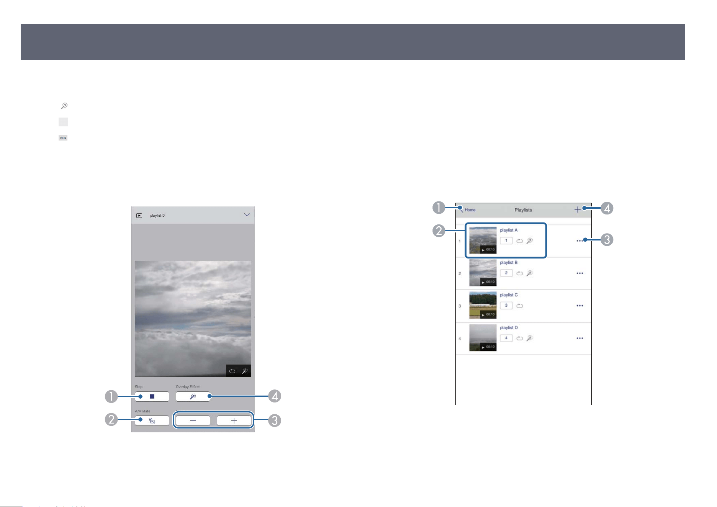Open the more options menu for playlist A
Viewport: 717px width, 507px height.
580,241
